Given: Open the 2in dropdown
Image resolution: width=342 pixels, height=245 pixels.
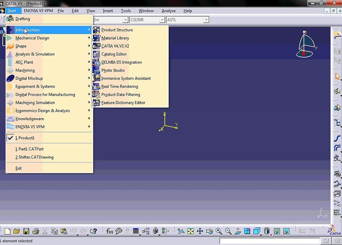Looking at the screenshot, I should pyautogui.click(x=125, y=20).
